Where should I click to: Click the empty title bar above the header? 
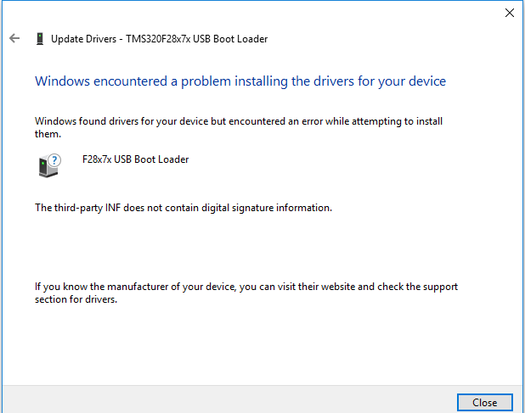(x=255, y=13)
